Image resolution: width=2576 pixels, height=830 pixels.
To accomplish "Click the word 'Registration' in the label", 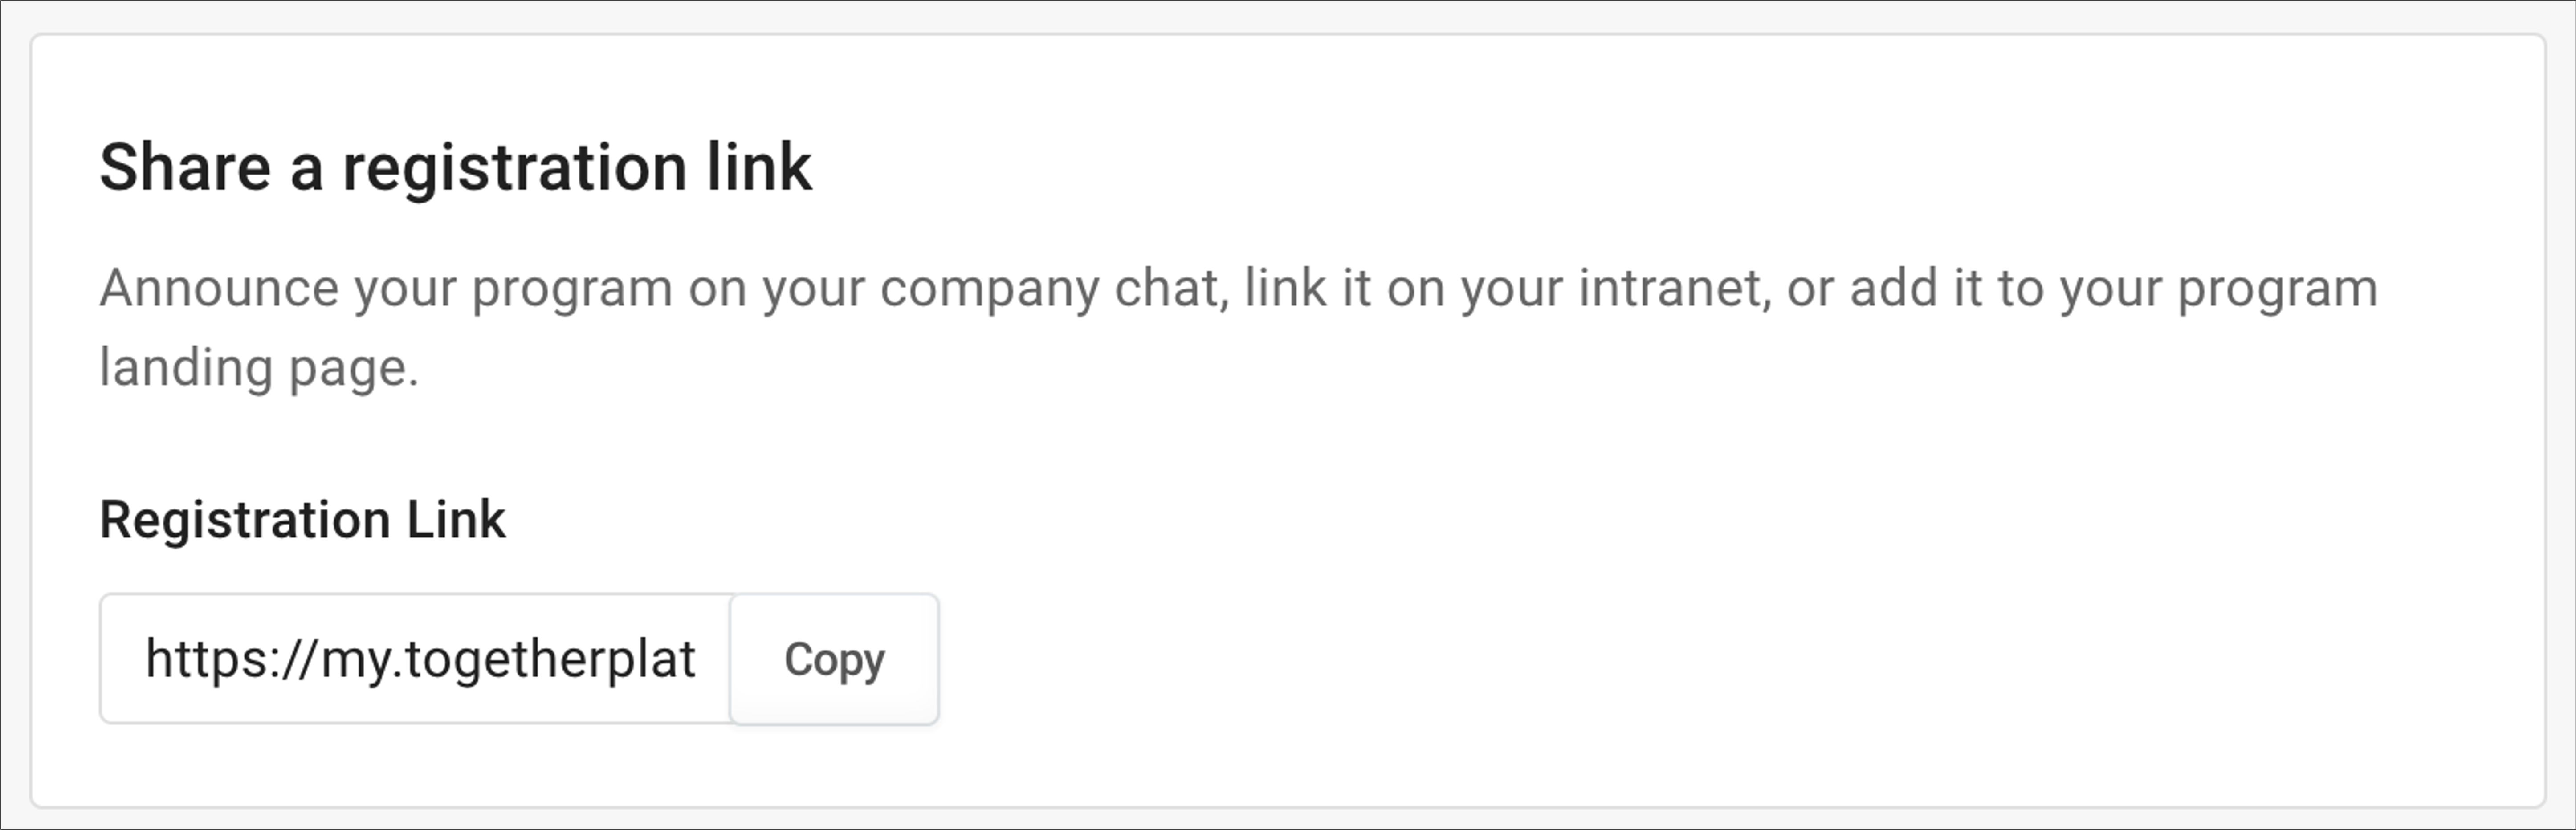I will click(245, 521).
